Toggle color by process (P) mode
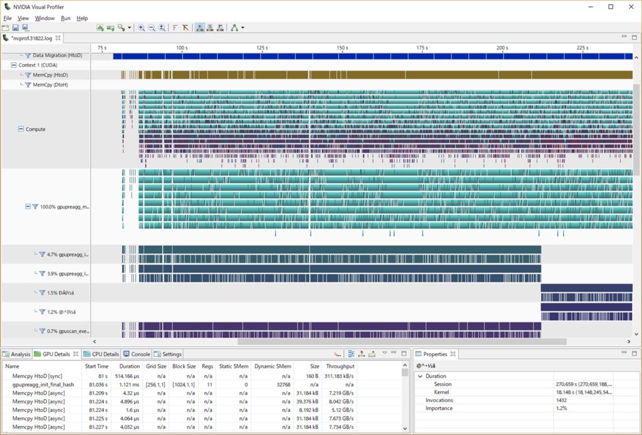 point(220,28)
